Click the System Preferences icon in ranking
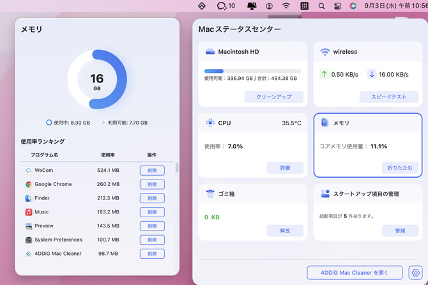This screenshot has height=285, width=428. [28, 240]
